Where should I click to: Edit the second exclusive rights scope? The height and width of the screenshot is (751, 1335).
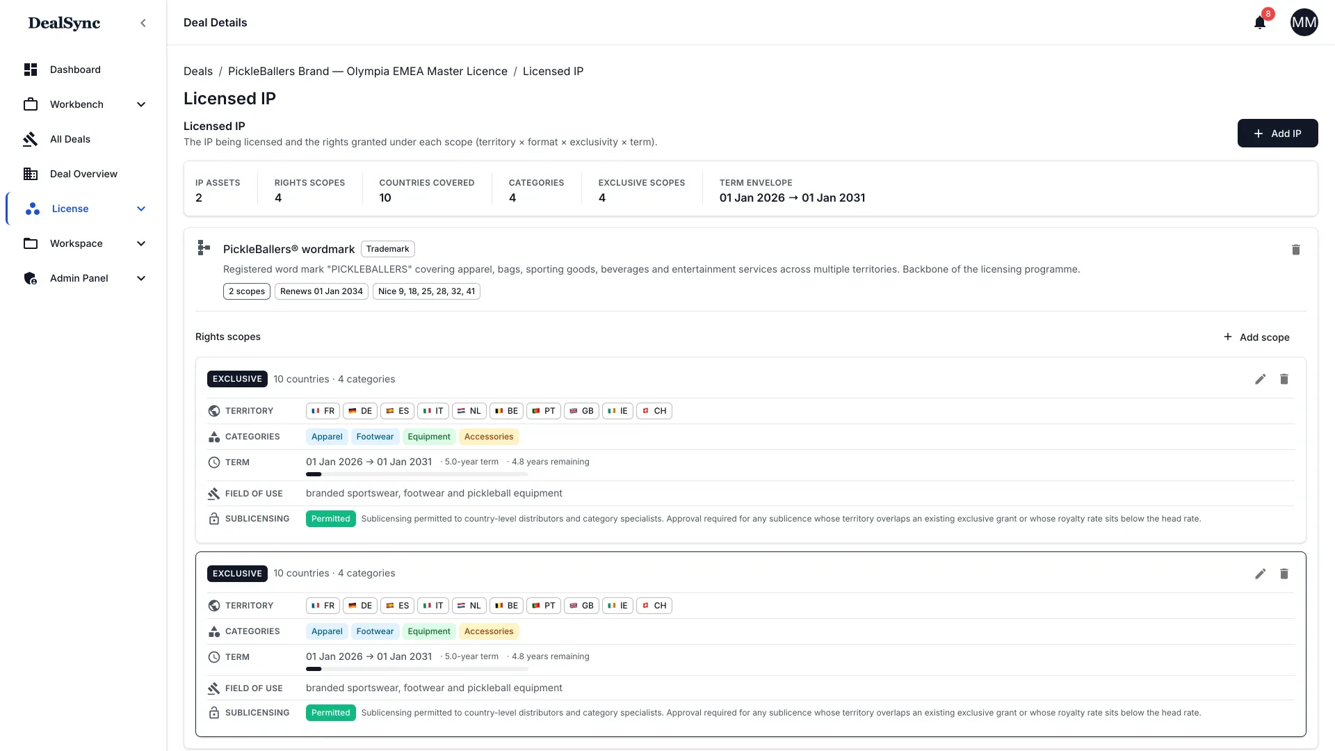(x=1260, y=574)
